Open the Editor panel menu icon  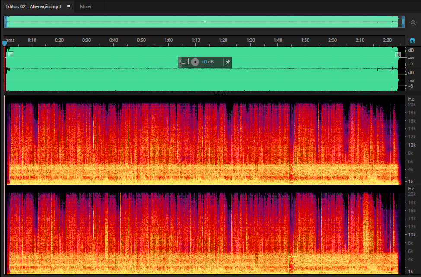[x=69, y=7]
